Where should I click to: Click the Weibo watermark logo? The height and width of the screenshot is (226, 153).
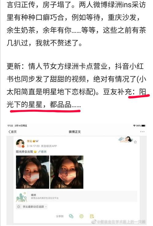tap(94, 221)
